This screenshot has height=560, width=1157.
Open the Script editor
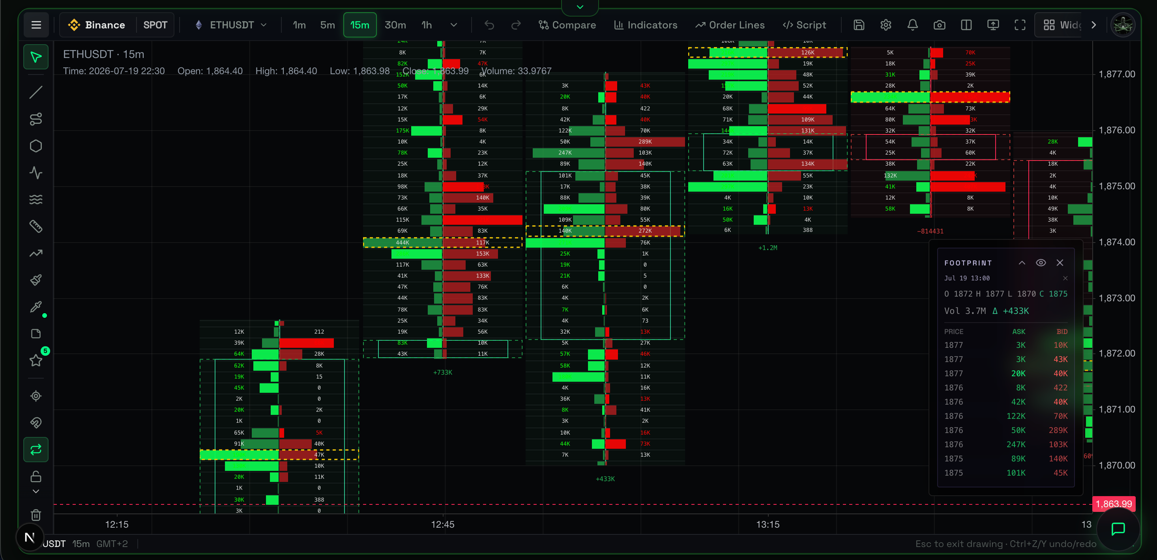pos(804,25)
